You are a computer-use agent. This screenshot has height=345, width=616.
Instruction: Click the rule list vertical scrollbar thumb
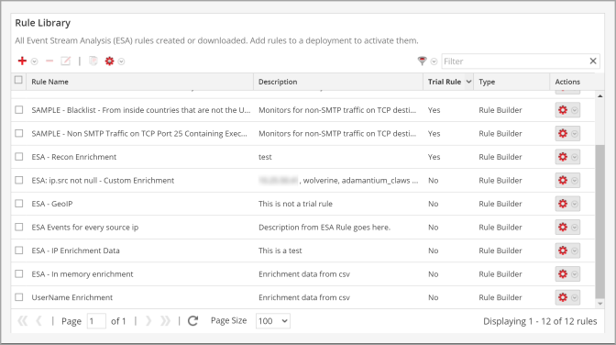599,221
